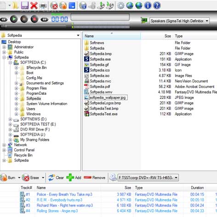Screen dimensions: 217x217
Task: Click the playback seek slider under the player buttons
Action: point(34,26)
